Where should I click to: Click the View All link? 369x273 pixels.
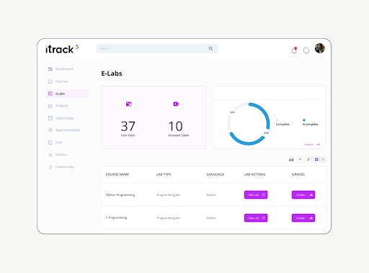(308, 144)
